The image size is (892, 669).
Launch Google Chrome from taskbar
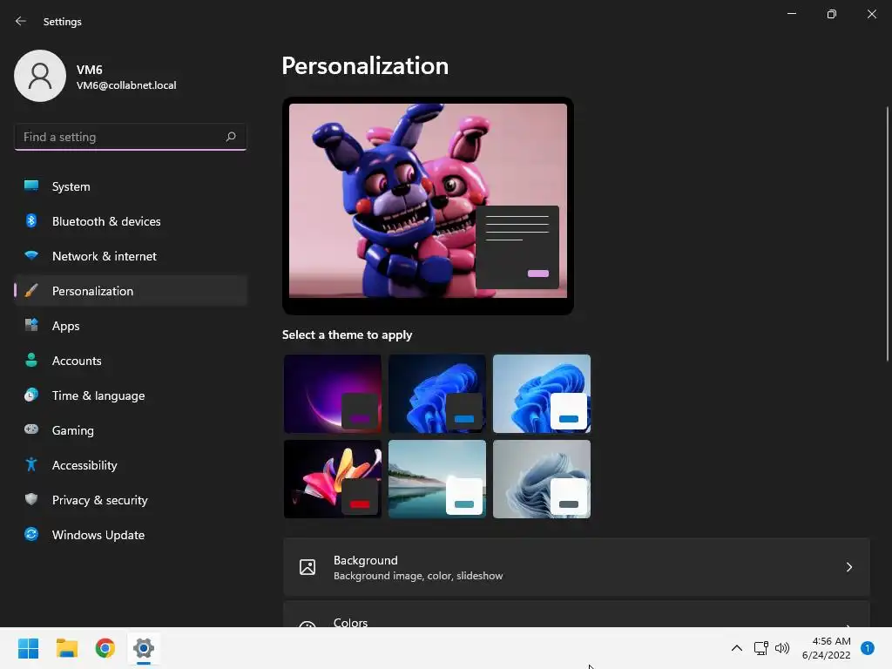pos(105,648)
